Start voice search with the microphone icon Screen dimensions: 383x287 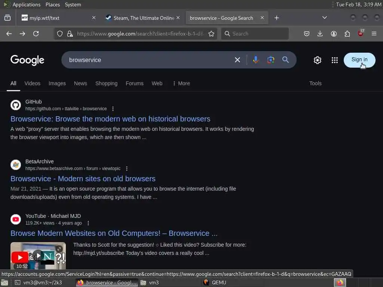point(255,60)
